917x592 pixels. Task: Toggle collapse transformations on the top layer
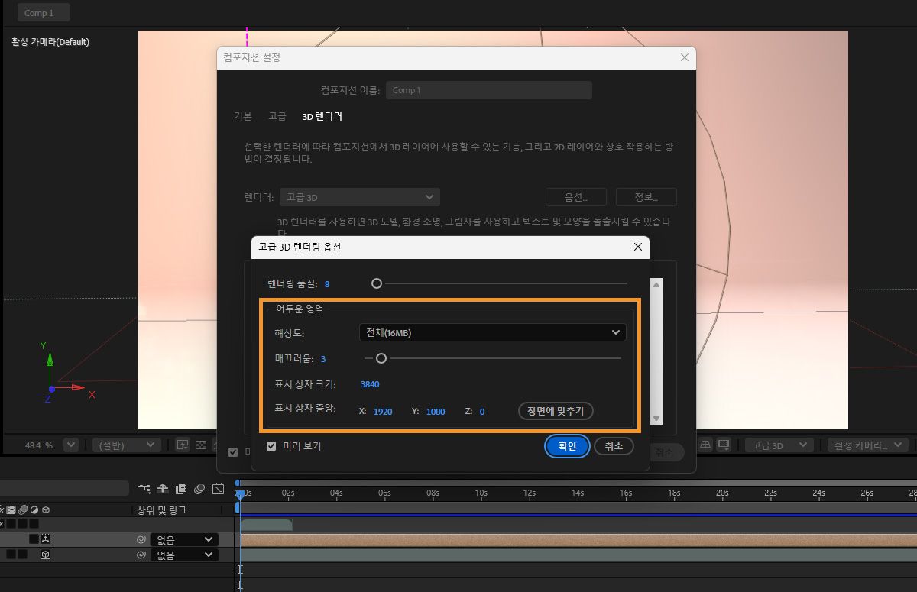pos(46,539)
